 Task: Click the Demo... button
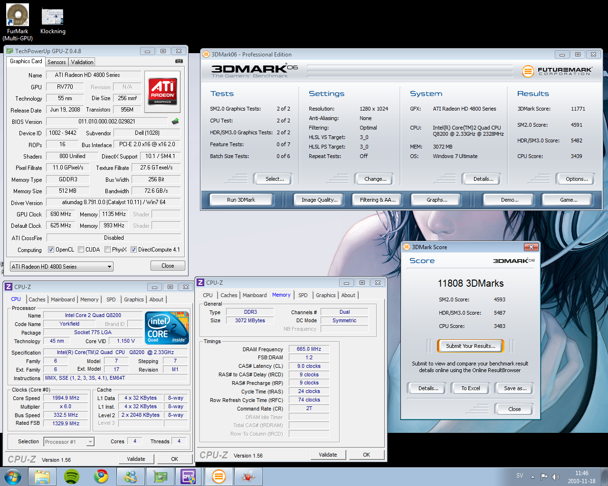510,200
